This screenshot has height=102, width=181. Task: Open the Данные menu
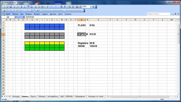(53, 14)
